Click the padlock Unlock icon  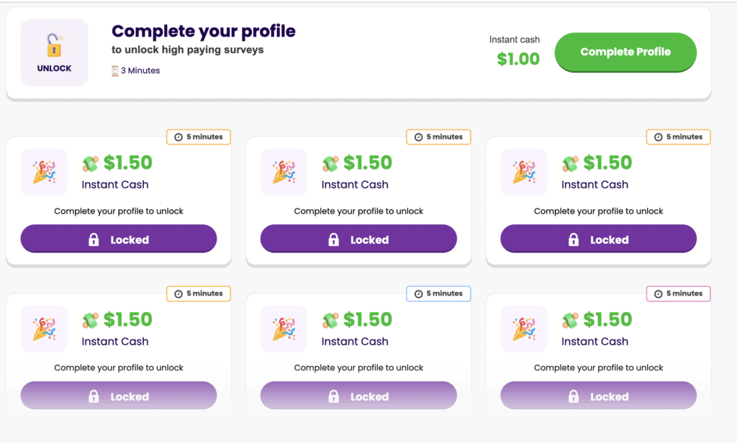(54, 46)
